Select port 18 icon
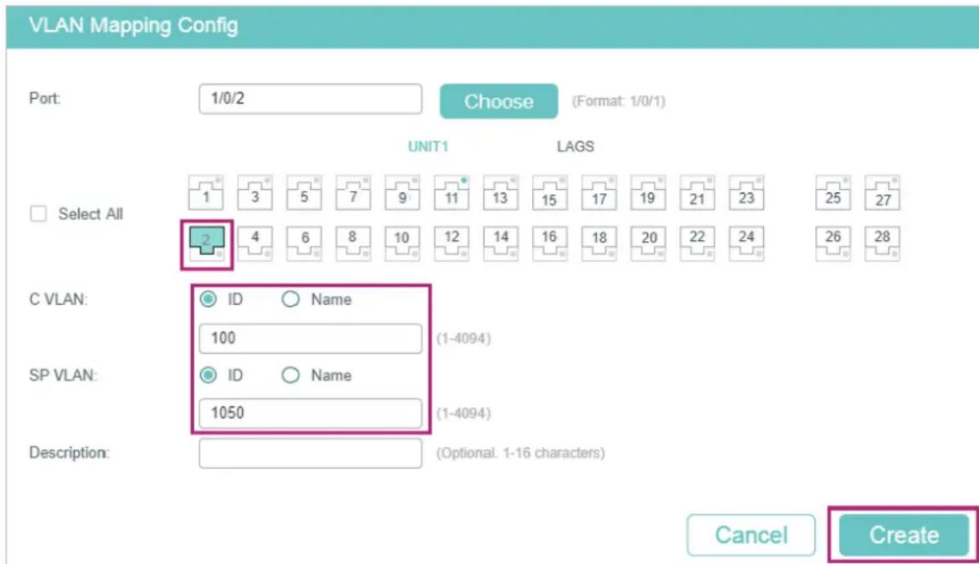This screenshot has width=979, height=564. [600, 243]
